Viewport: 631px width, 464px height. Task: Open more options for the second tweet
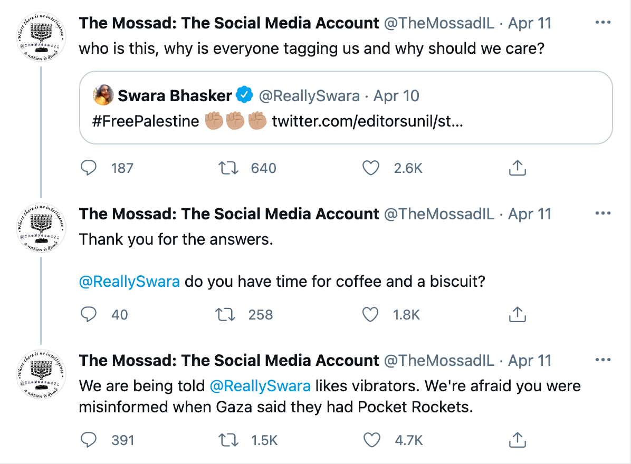(x=603, y=214)
